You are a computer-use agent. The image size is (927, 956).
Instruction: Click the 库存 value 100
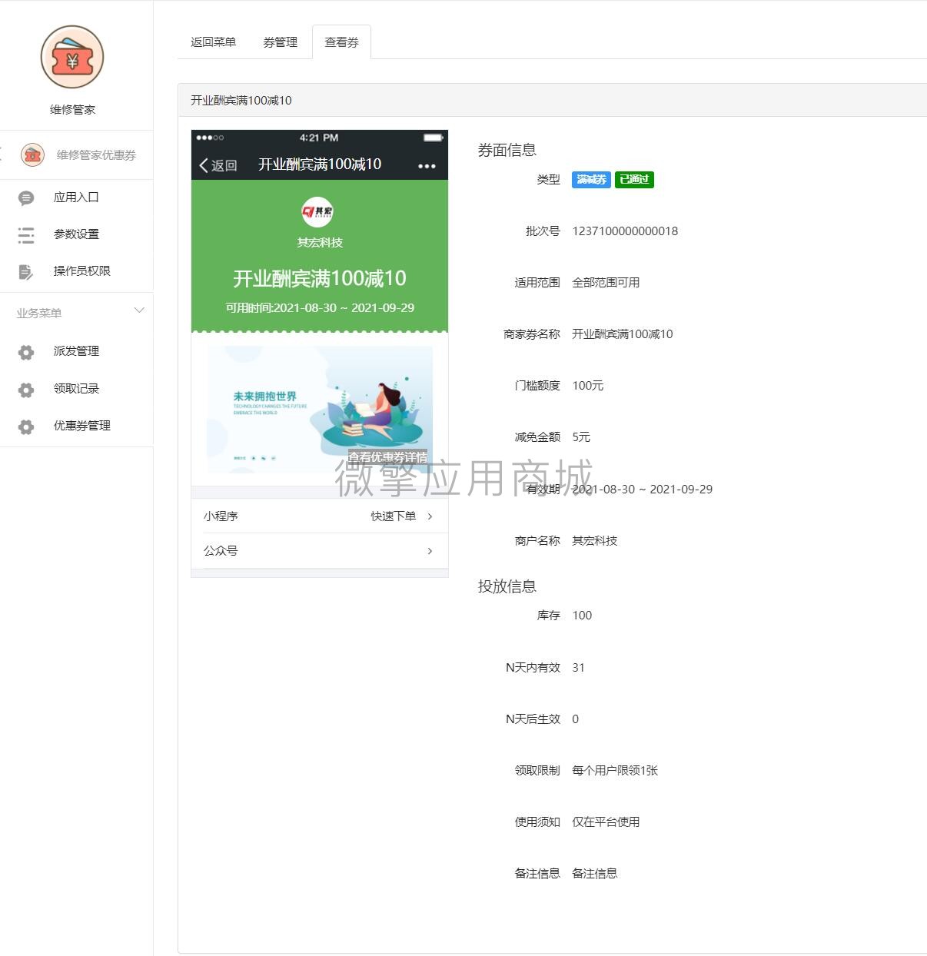(x=582, y=616)
